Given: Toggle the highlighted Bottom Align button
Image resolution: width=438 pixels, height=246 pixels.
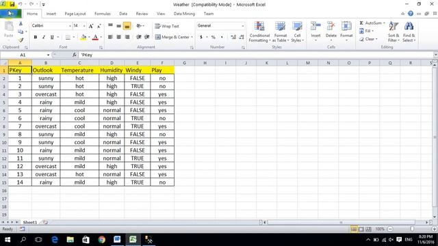Looking at the screenshot, I should [127, 26].
